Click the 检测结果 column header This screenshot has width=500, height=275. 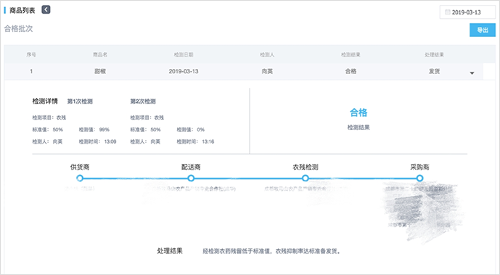point(351,55)
